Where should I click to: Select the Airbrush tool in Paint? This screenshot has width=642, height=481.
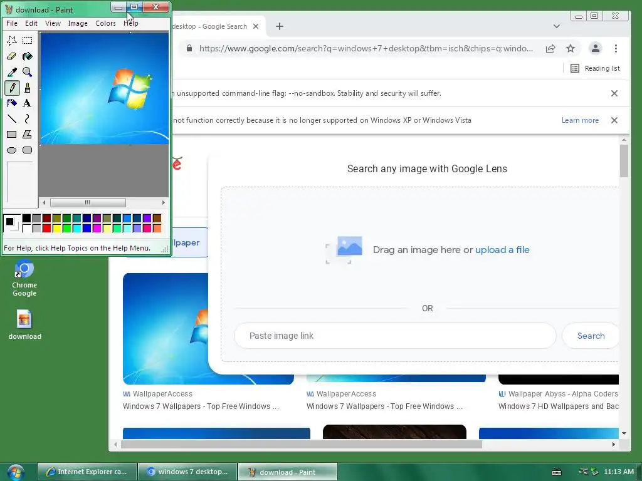pyautogui.click(x=12, y=103)
